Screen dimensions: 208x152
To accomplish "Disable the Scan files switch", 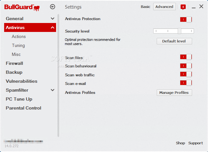I will [x=186, y=57].
